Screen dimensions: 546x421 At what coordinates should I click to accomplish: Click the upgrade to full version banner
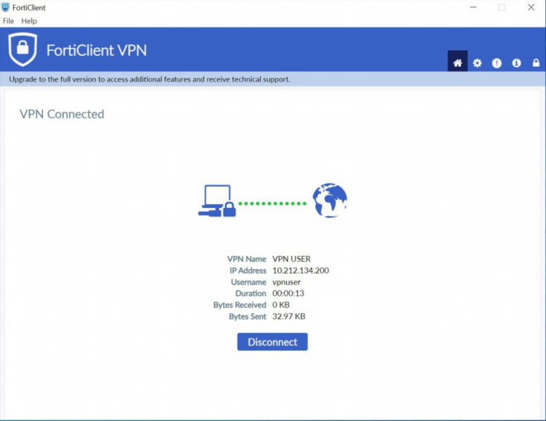273,79
